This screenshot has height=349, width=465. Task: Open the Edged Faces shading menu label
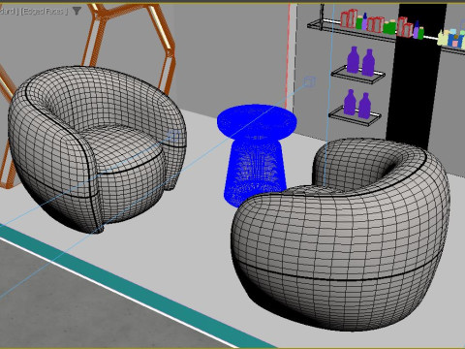45,12
